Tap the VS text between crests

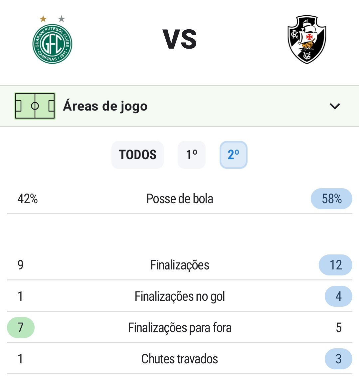tap(180, 39)
